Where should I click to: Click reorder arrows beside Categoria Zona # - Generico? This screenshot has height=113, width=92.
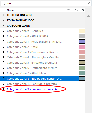3,31
